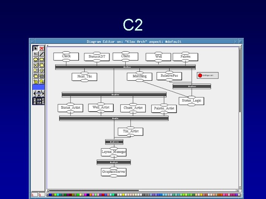The height and width of the screenshot is (199, 266).
Task: Click the second bottom-left number field
Action: (x=42, y=195)
